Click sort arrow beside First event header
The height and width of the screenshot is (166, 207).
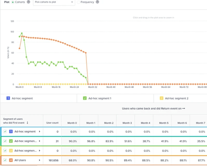click(x=27, y=123)
